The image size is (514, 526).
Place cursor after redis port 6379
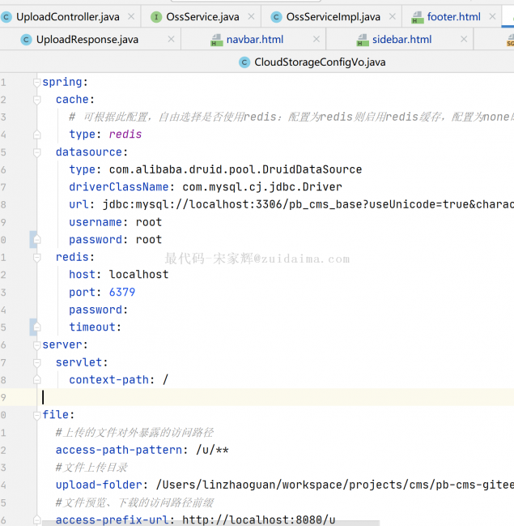coord(136,292)
